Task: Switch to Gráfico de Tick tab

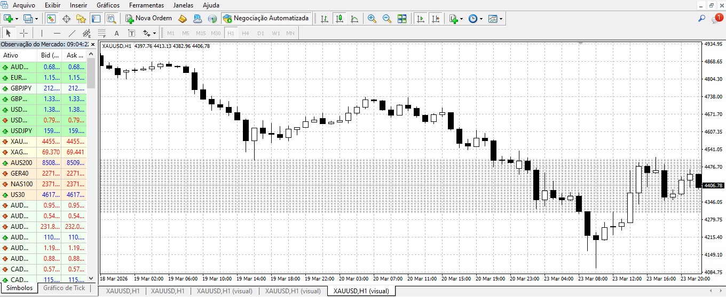Action: [64, 288]
